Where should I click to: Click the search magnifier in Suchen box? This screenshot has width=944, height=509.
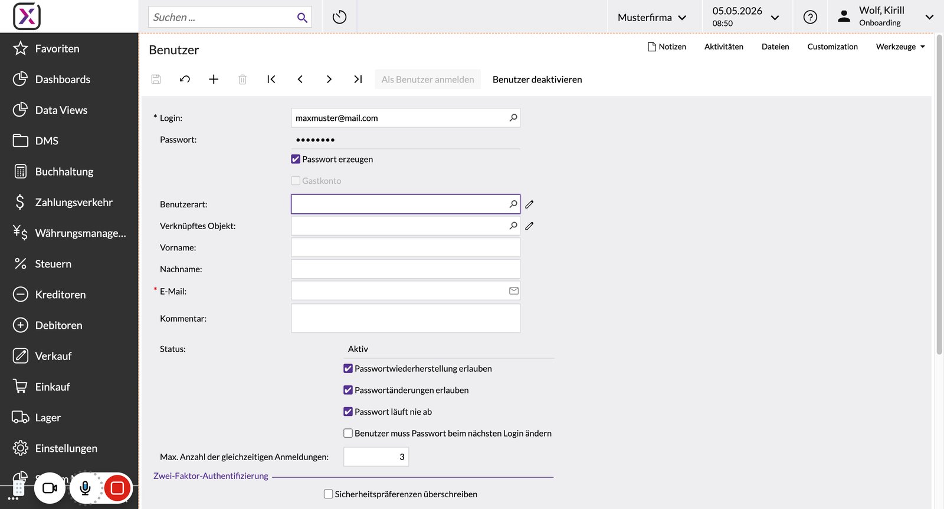(x=302, y=18)
